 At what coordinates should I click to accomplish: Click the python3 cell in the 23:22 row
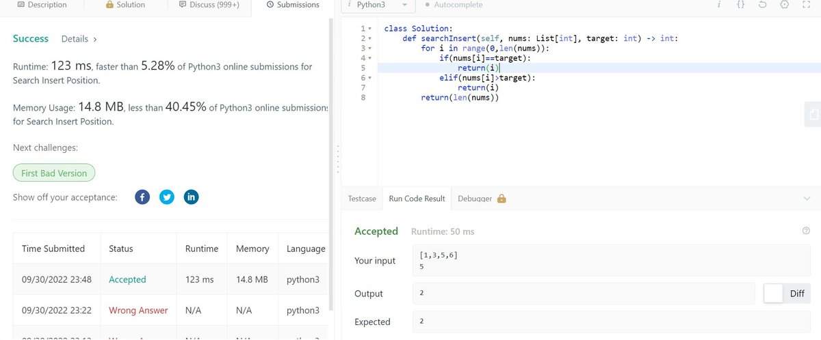(x=303, y=310)
